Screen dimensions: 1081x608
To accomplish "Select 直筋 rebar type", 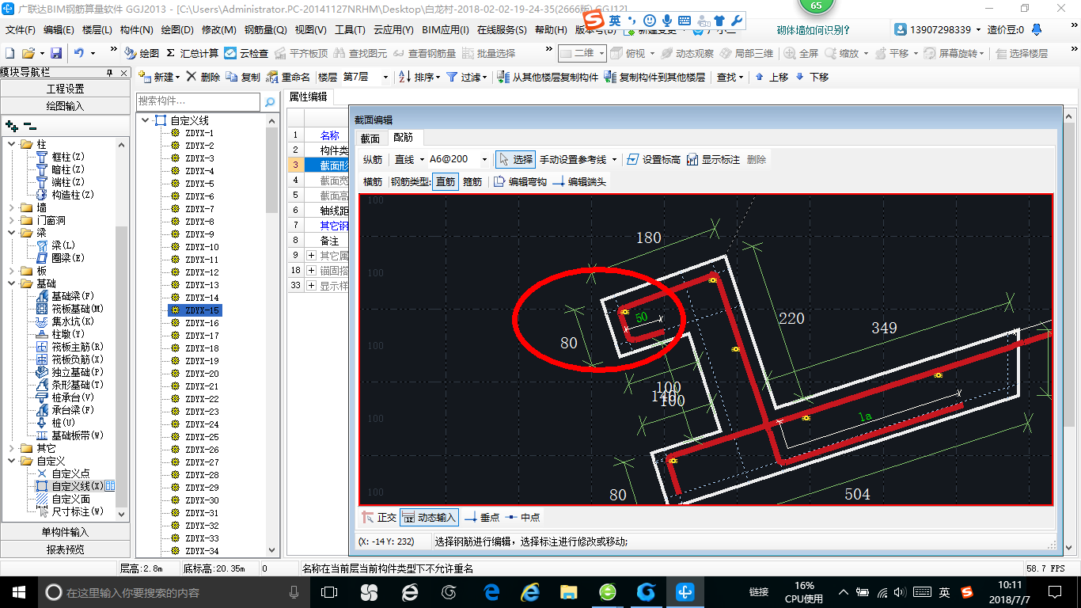I will [x=446, y=181].
